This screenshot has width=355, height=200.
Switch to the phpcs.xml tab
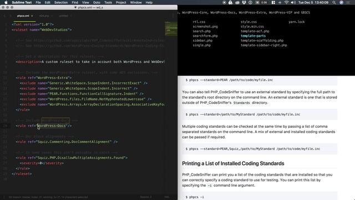(23, 16)
